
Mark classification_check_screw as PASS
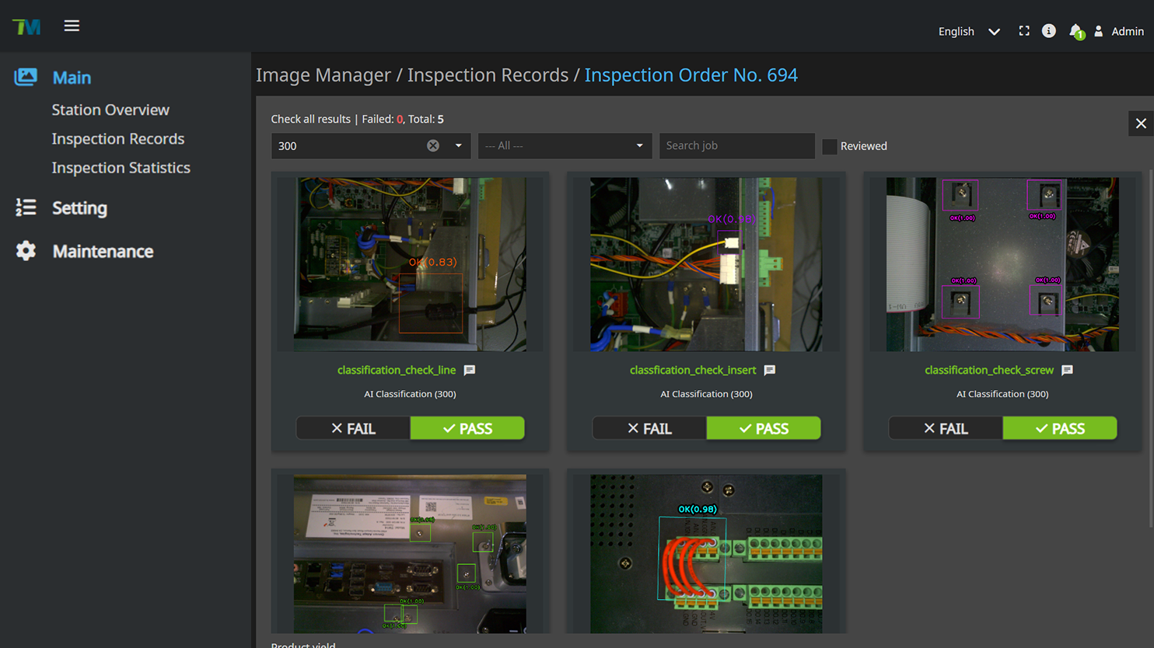click(x=1059, y=428)
